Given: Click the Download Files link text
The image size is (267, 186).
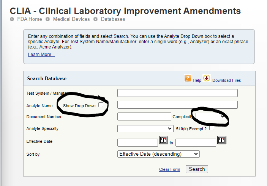Looking at the screenshot, I should point(226,80).
